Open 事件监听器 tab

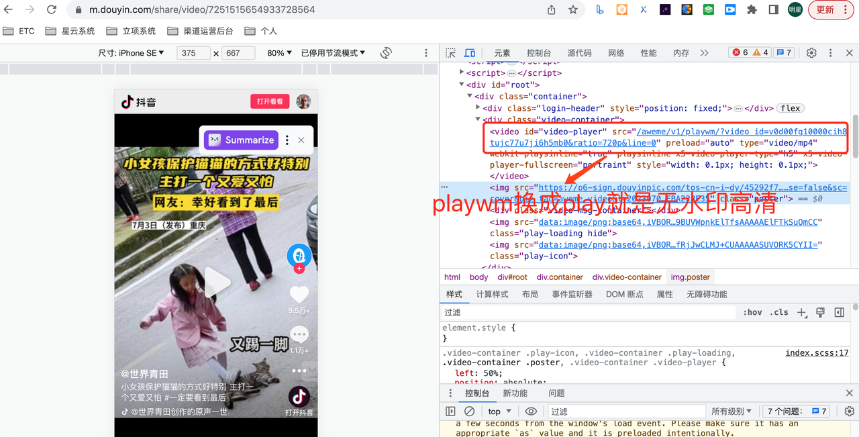tap(572, 294)
